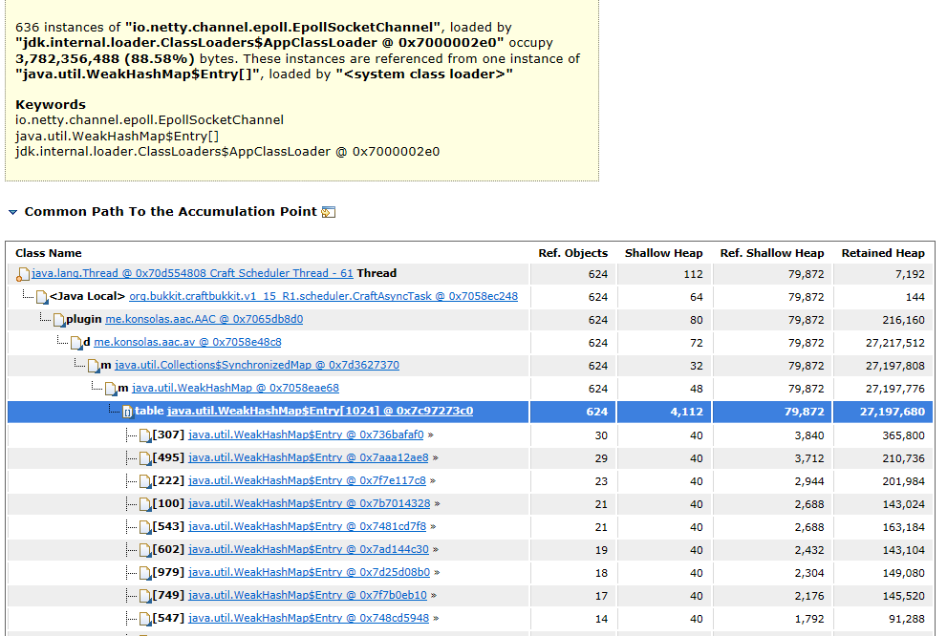Open entry [222] WeakHashMap$Entry @ 0x7f7e117c8

[x=307, y=480]
